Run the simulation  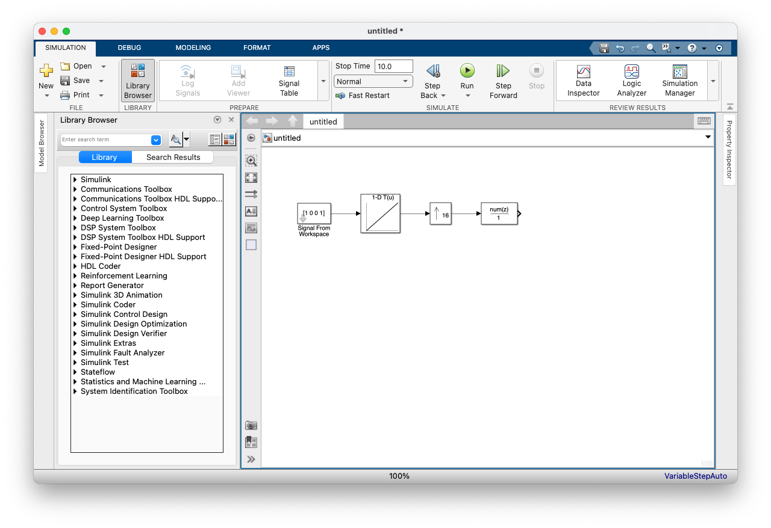coord(467,70)
